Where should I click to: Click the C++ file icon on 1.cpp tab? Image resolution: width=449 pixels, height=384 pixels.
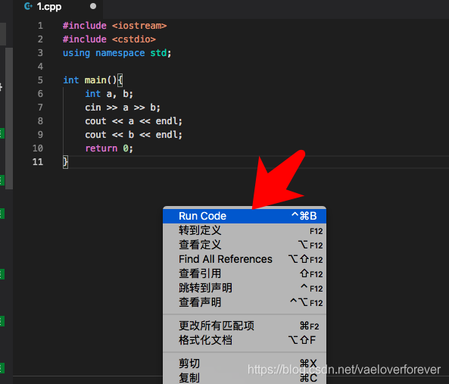pyautogui.click(x=28, y=6)
